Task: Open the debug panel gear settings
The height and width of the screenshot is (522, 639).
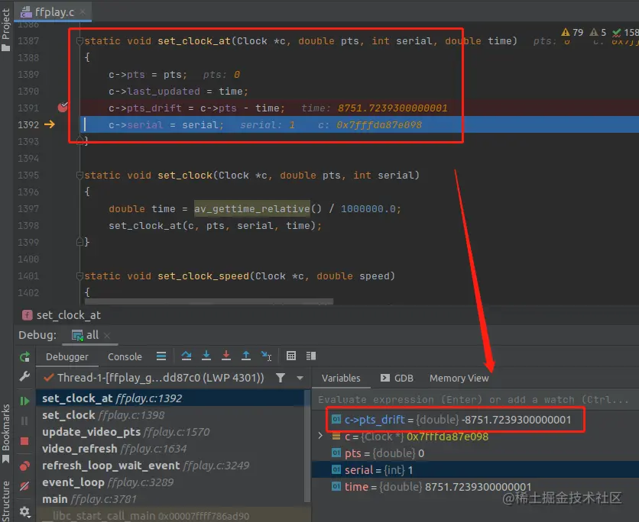Action: coord(25,511)
